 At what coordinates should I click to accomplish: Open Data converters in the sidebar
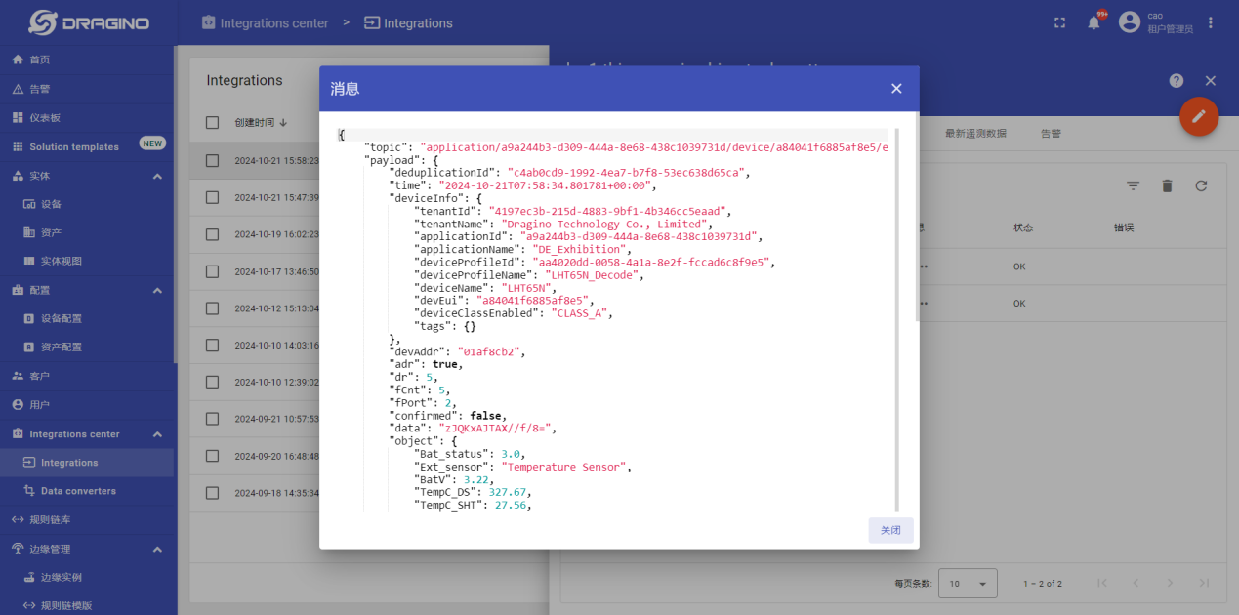pos(78,491)
